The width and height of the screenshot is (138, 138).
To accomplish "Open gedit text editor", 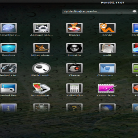I will 107,48.
